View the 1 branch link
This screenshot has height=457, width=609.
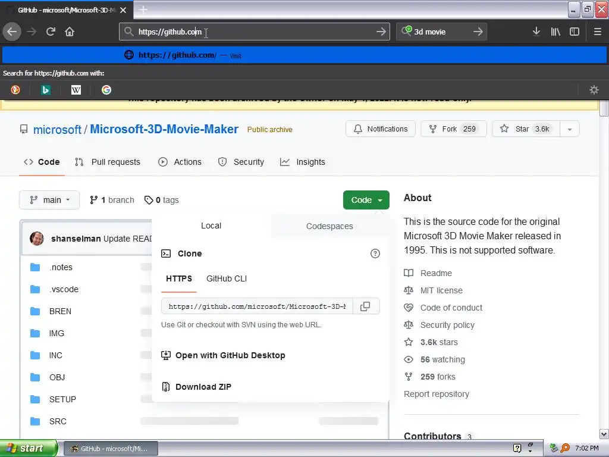pos(112,200)
